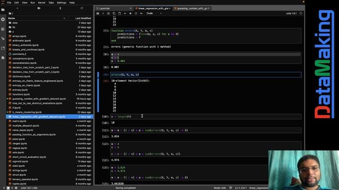Insert a cell below with the plus icon
The height and width of the screenshot is (190, 339).
103,13
